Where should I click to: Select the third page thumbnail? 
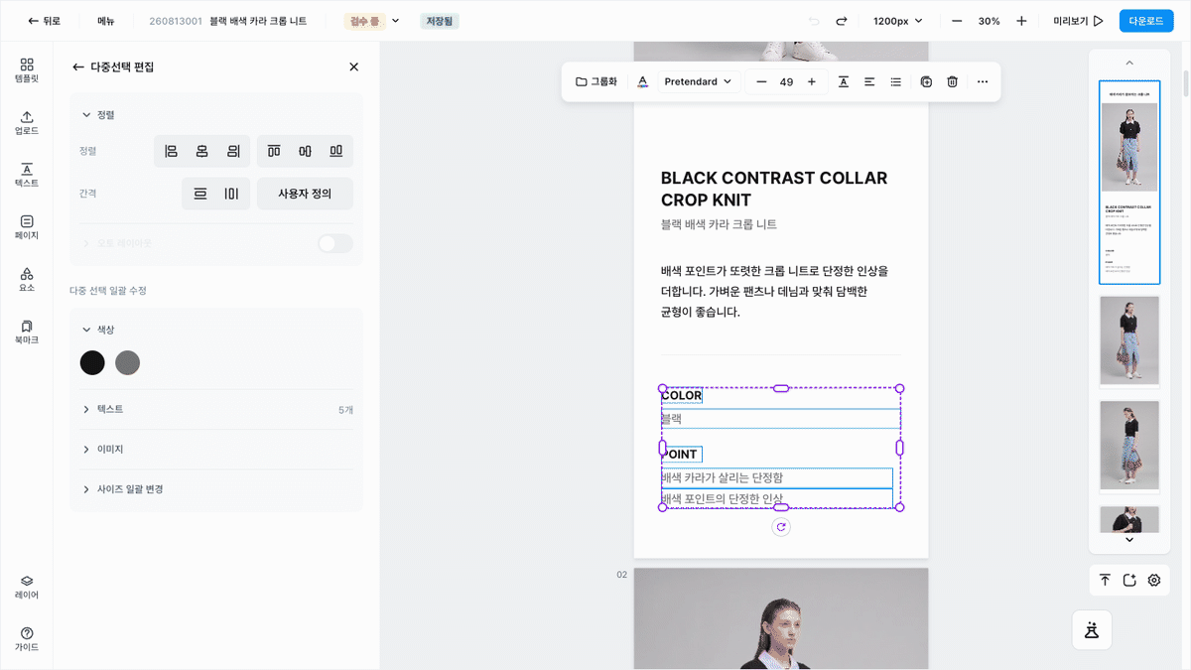tap(1129, 446)
